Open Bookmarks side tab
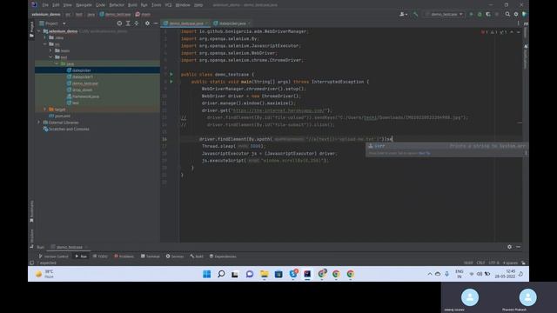Image resolution: width=557 pixels, height=313 pixels. pyautogui.click(x=31, y=211)
